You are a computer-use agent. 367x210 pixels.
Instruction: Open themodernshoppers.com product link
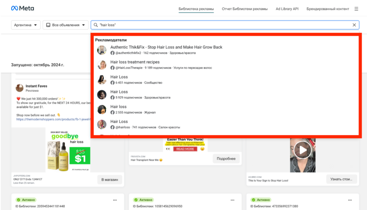click(53, 119)
